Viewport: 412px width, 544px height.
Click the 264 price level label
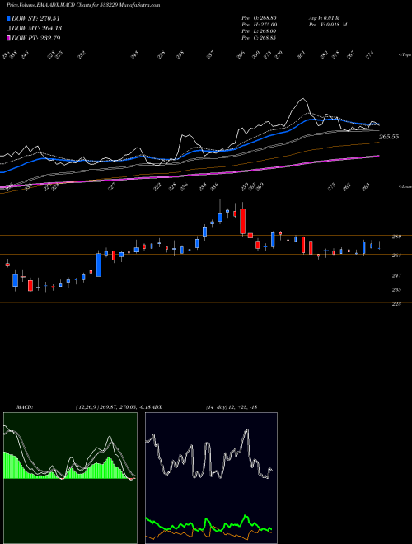point(396,256)
